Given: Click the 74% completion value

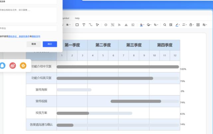Looking at the screenshot, I should pyautogui.click(x=182, y=102).
